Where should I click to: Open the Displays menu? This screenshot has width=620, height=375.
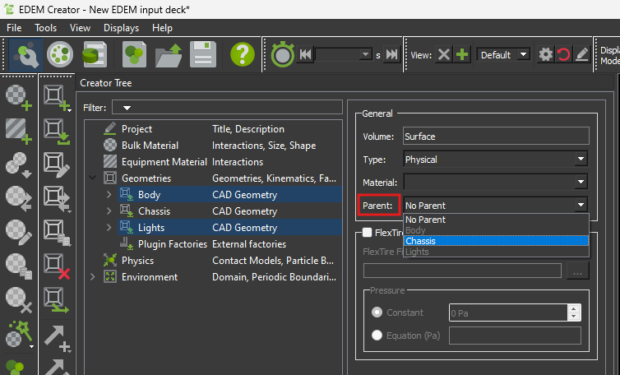click(x=121, y=28)
